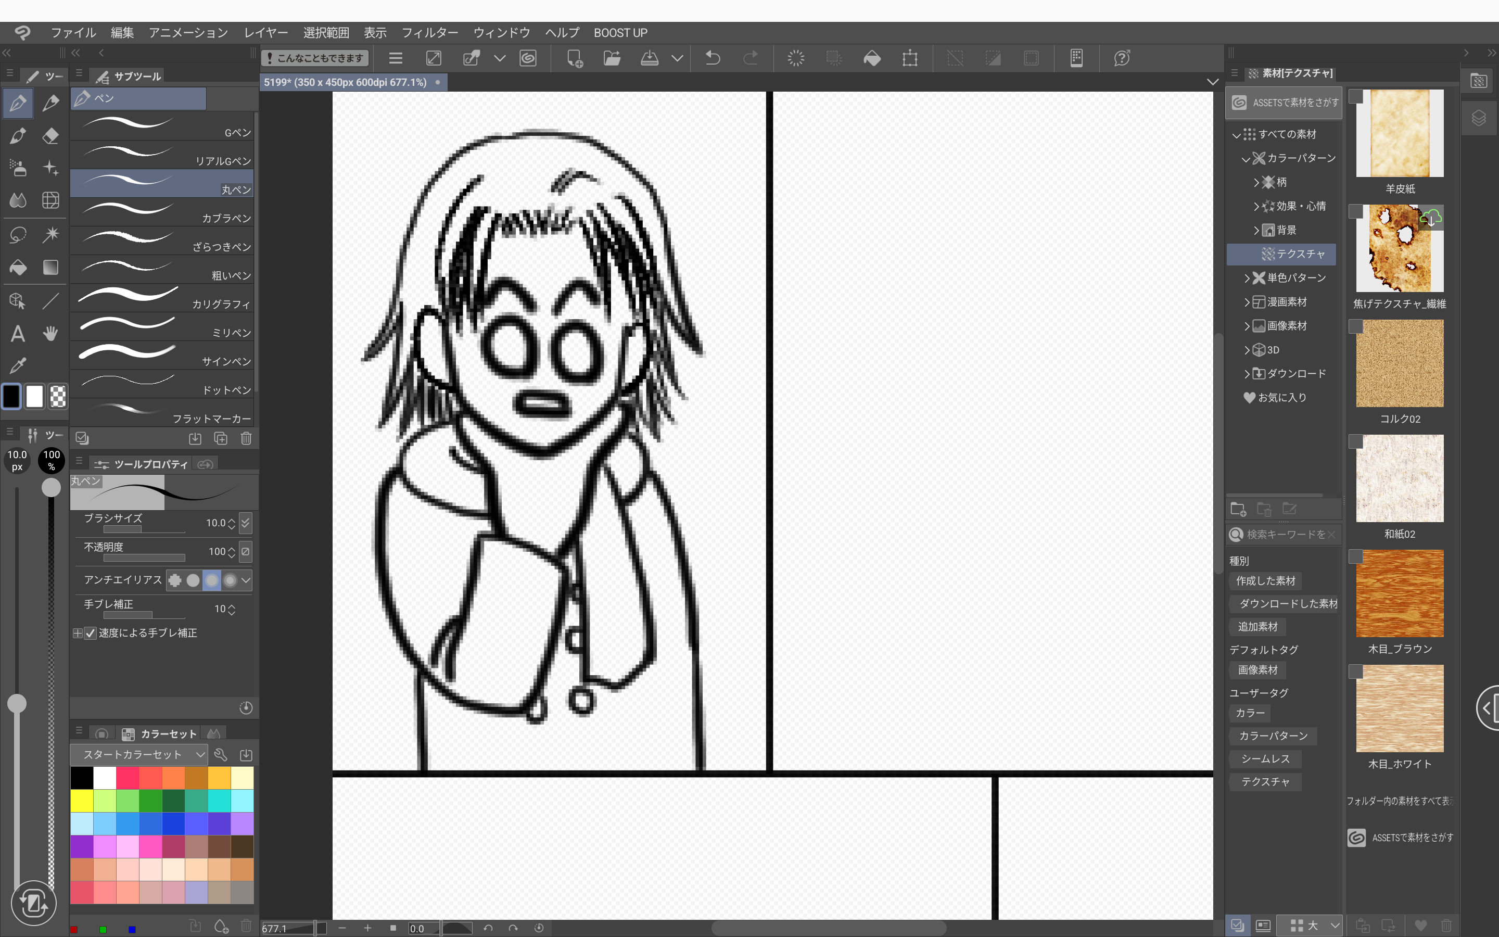This screenshot has width=1499, height=937.
Task: Select the Fill bucket tool
Action: point(18,267)
